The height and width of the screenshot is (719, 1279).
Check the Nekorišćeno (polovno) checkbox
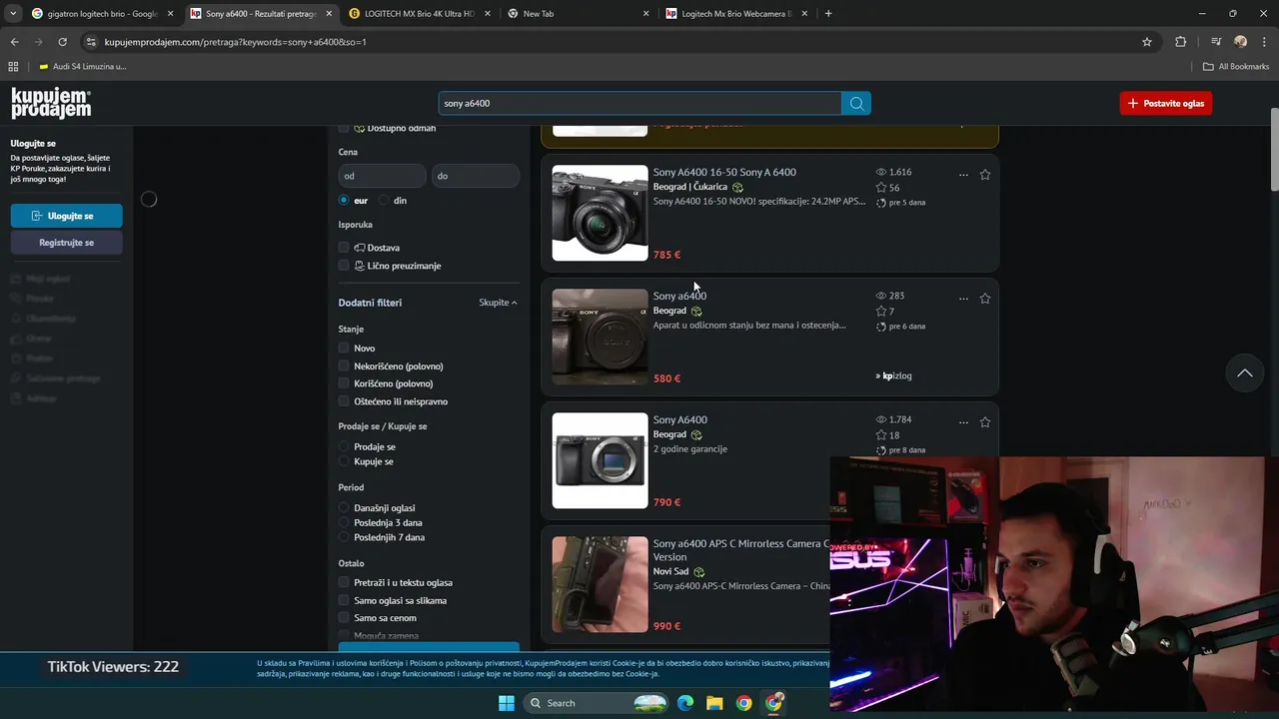(344, 366)
